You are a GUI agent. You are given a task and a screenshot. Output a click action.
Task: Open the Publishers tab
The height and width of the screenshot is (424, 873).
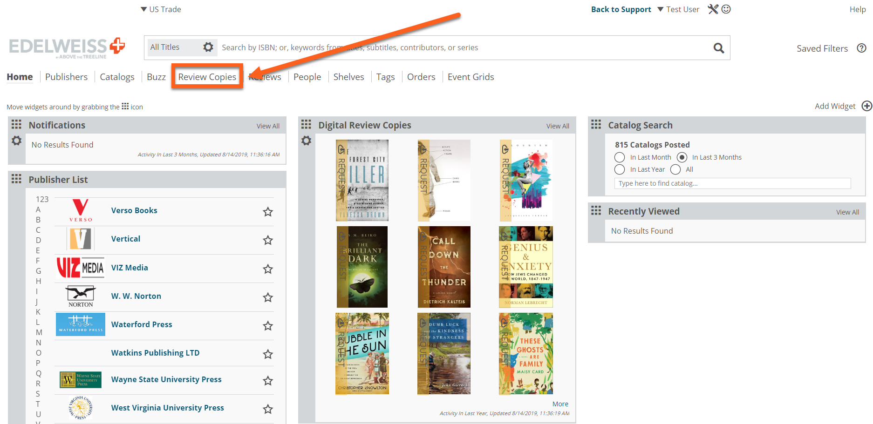(x=66, y=77)
